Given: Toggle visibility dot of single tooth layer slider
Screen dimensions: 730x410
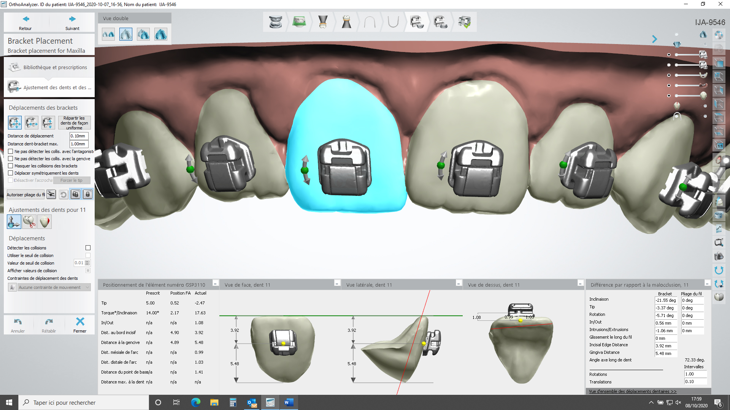Looking at the screenshot, I should point(669,96).
